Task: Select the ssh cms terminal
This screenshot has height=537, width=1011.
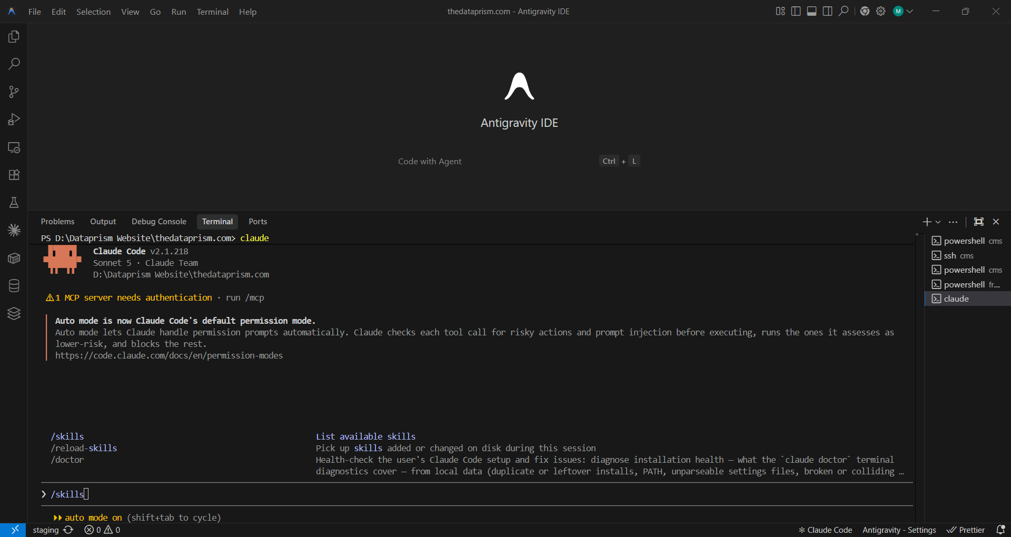Action: 967,255
